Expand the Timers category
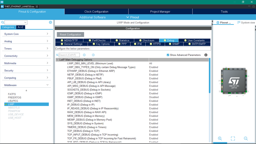The image size is (256, 144). click(26, 49)
